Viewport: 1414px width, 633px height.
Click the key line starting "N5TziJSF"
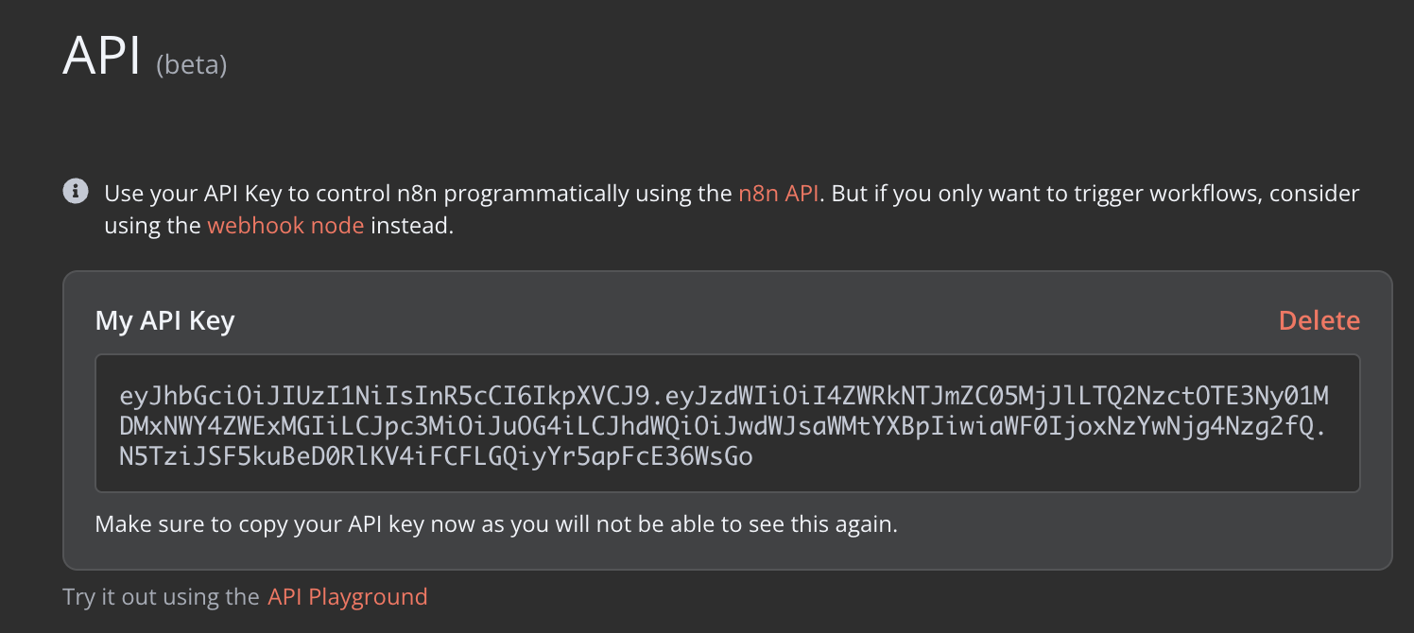436,457
